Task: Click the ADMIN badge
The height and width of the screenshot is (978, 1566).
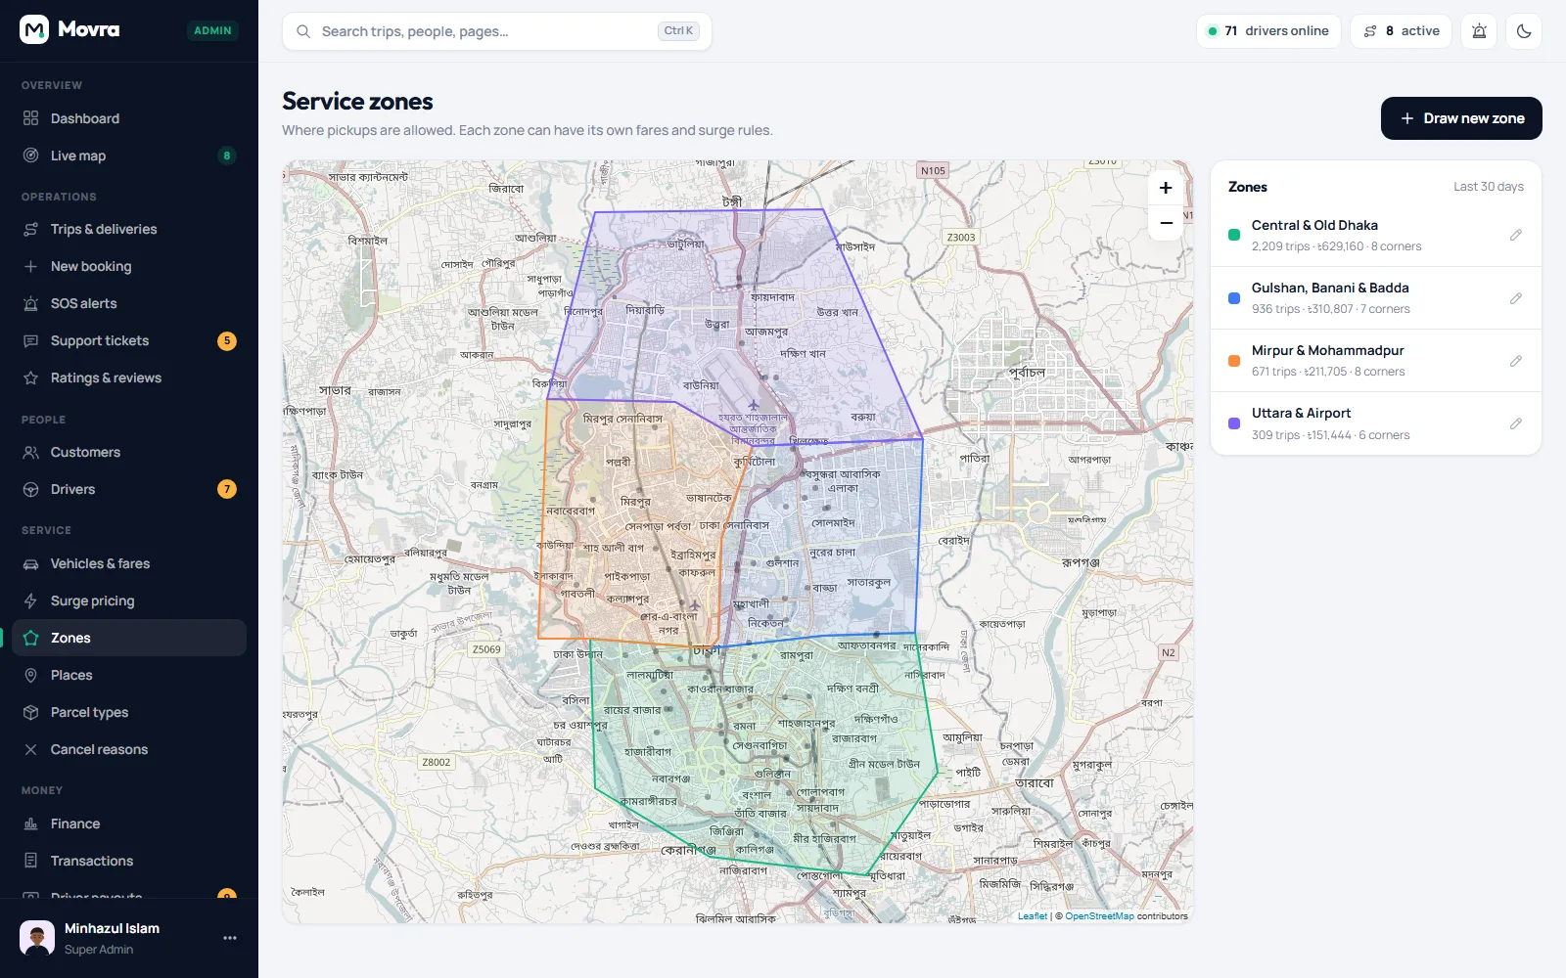Action: pos(212,30)
